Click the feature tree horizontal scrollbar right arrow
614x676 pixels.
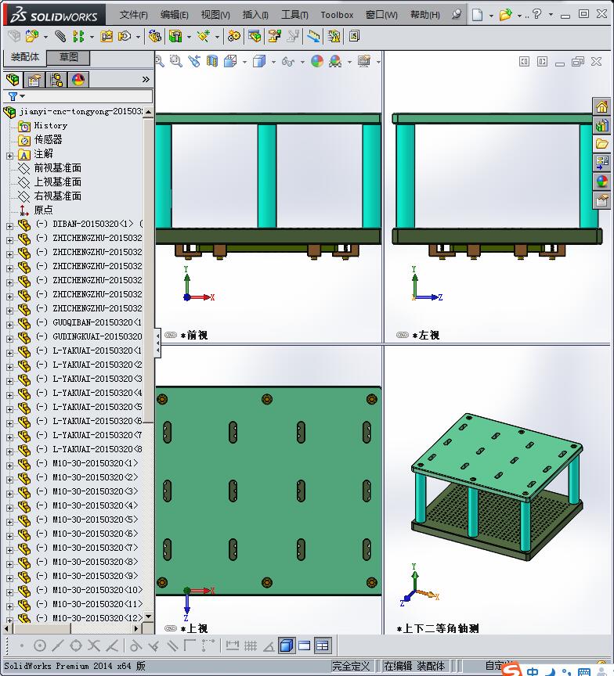(137, 628)
